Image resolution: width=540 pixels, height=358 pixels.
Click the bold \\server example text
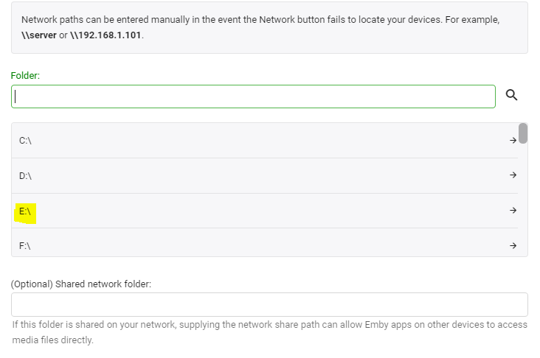pyautogui.click(x=39, y=35)
